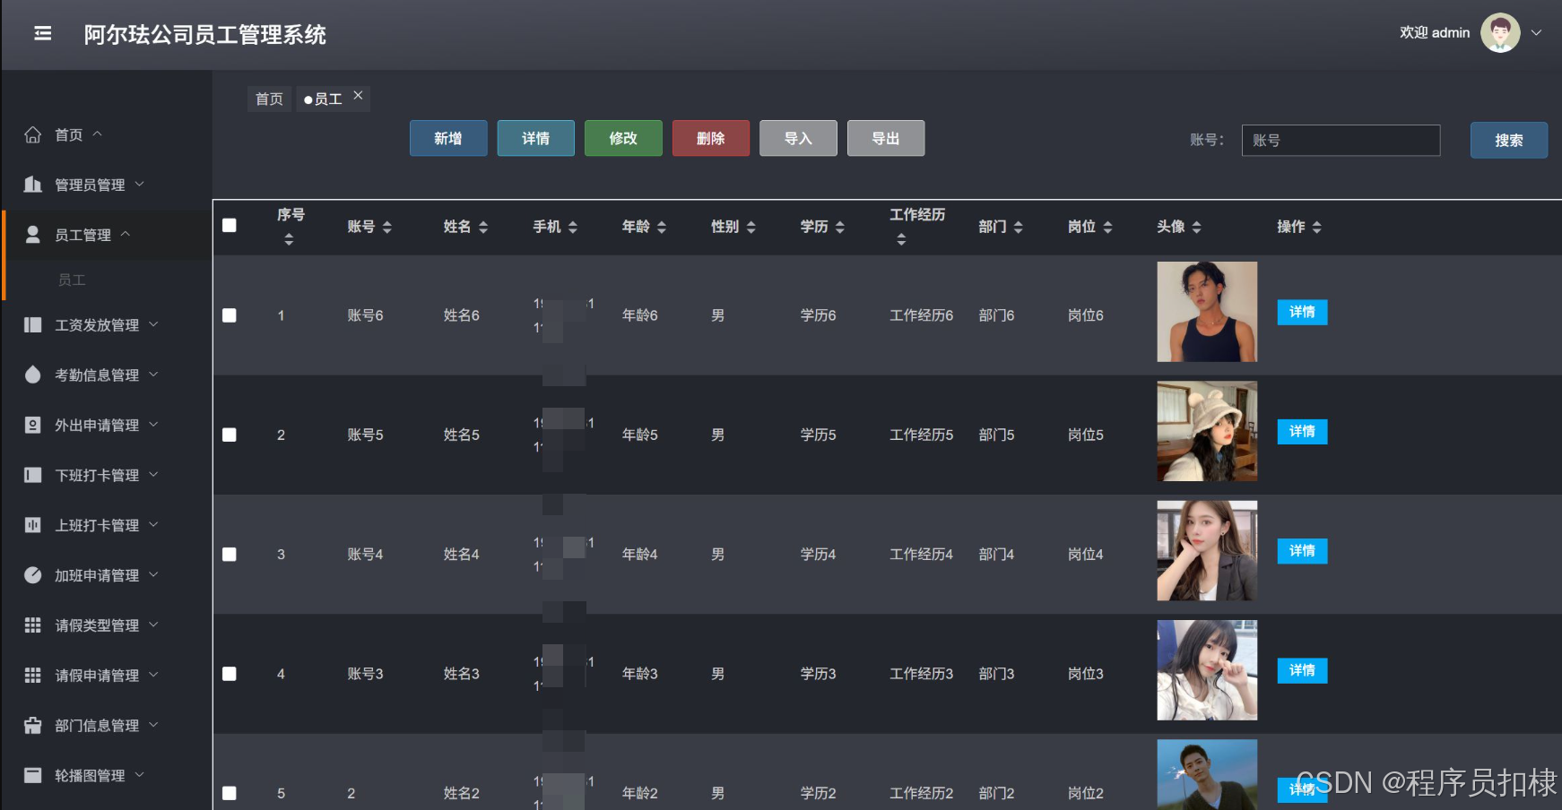Click the 下班打卡管理 sidebar icon
The image size is (1562, 810).
pyautogui.click(x=33, y=475)
